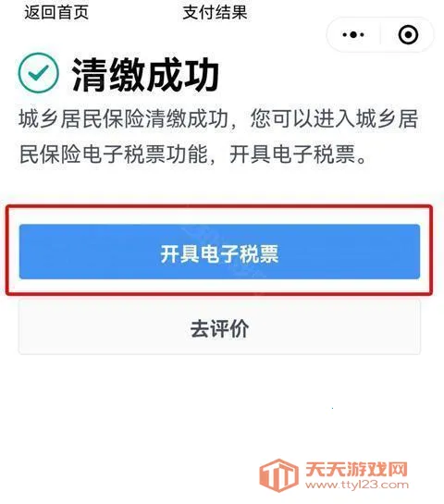Screen dimensions: 444x504
Task: Click the 开具电子税票。 text ending the description
Action: pyautogui.click(x=298, y=154)
